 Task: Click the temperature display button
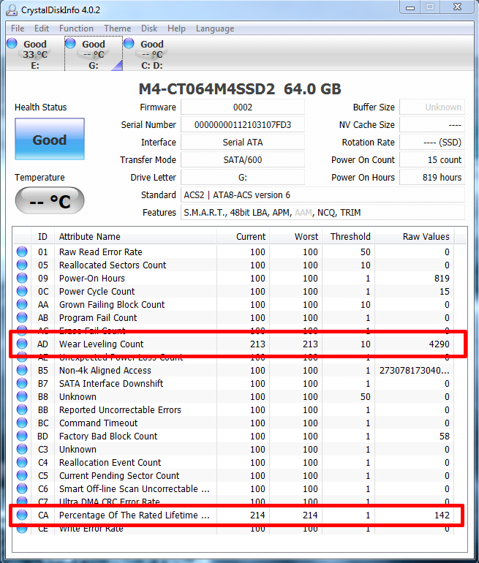(x=50, y=200)
